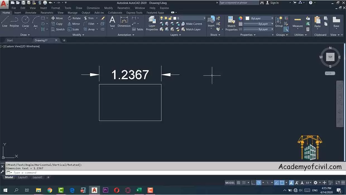Viewport: 346px width, 195px height.
Task: Select the Mirror tool
Action: (74, 24)
